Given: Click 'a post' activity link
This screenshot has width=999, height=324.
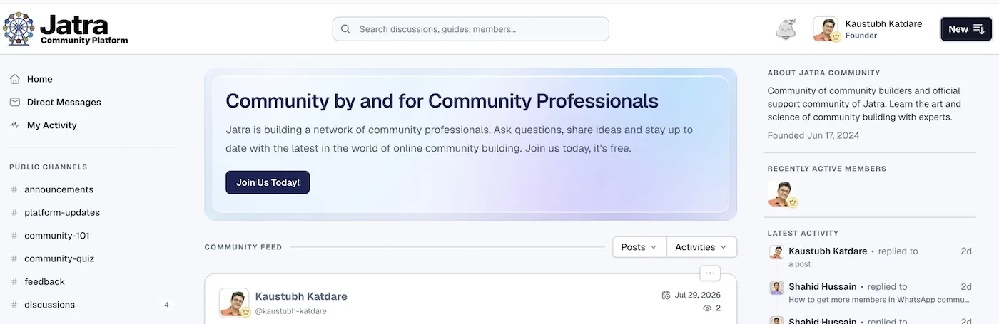Looking at the screenshot, I should tap(800, 264).
